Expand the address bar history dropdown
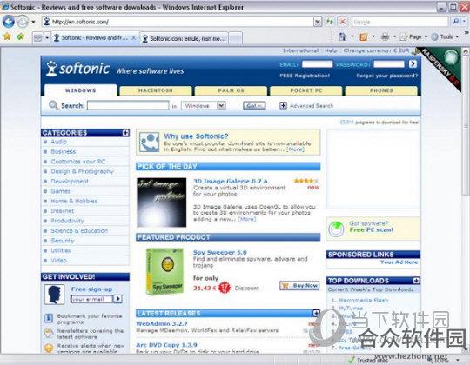Image resolution: width=470 pixels, height=365 pixels. click(318, 22)
